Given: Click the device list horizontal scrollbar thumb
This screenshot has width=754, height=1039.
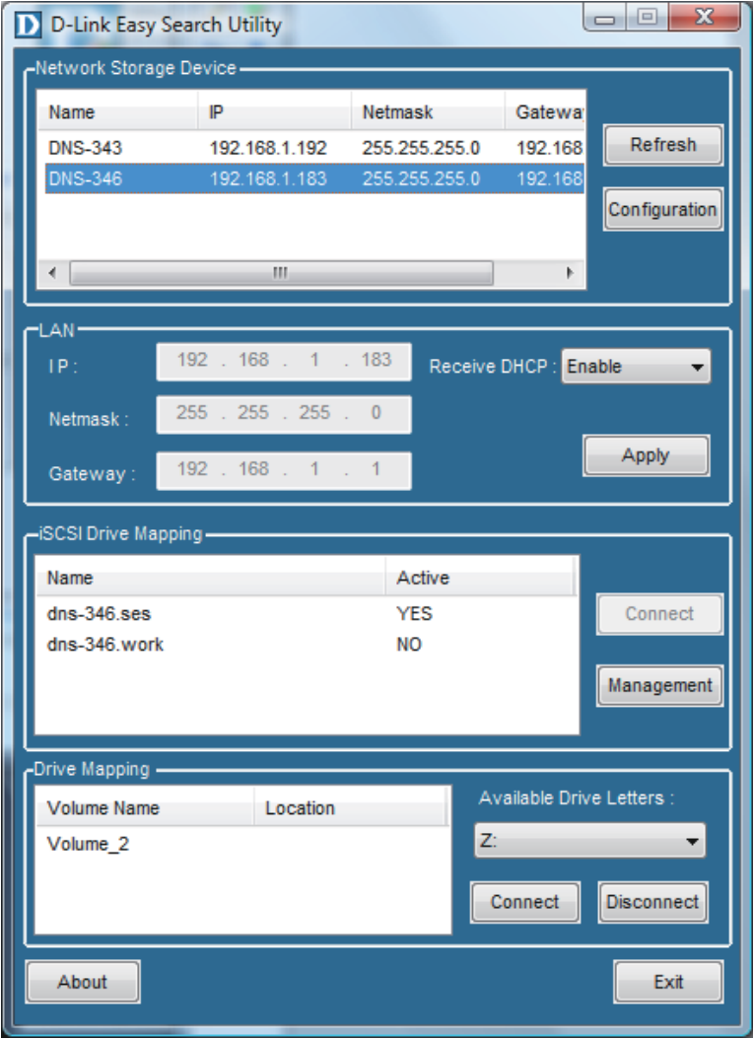Looking at the screenshot, I should 282,272.
